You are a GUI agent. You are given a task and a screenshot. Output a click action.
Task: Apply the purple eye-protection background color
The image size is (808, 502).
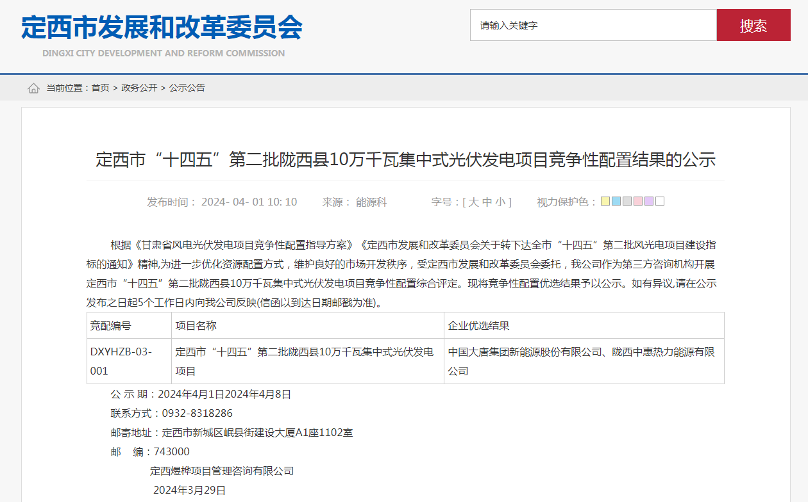pyautogui.click(x=649, y=201)
